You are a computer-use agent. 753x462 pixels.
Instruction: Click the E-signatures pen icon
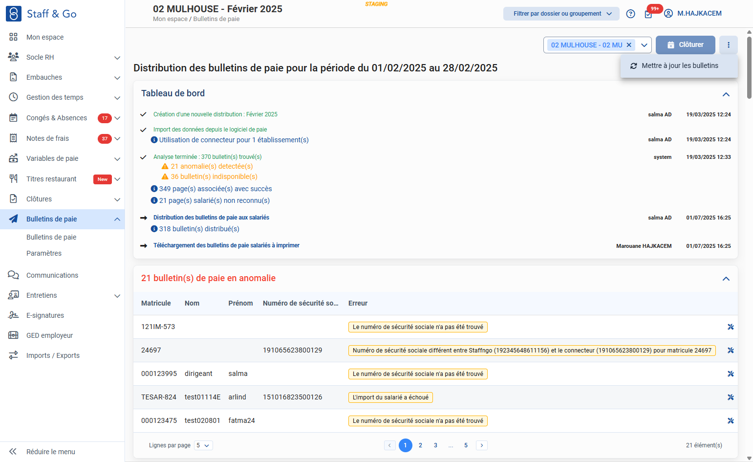[13, 315]
